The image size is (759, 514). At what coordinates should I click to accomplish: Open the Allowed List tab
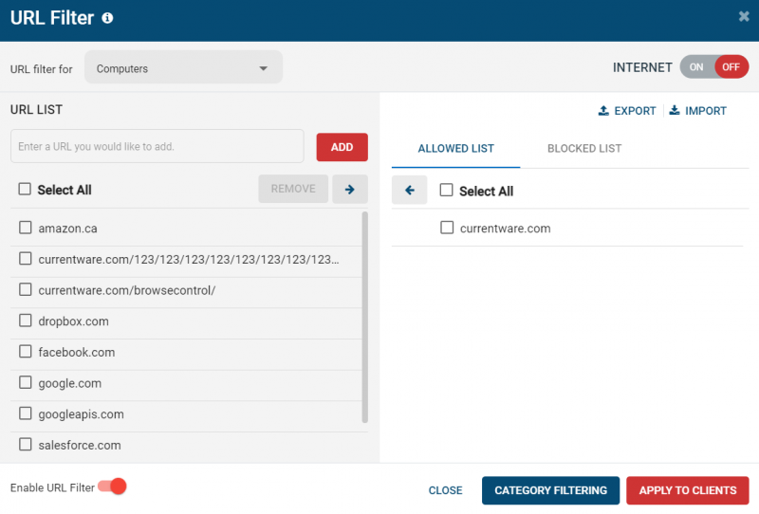[x=455, y=149]
